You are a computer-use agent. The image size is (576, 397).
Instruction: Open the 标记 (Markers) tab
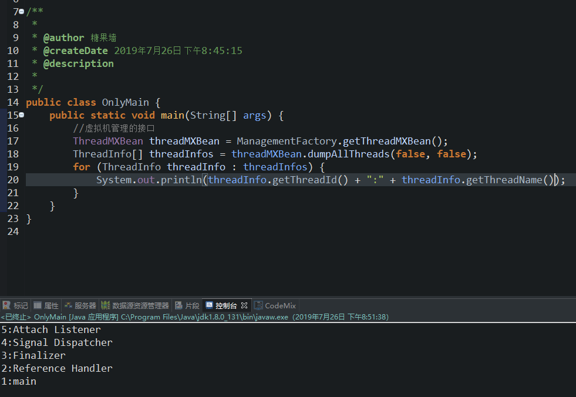[x=15, y=305]
